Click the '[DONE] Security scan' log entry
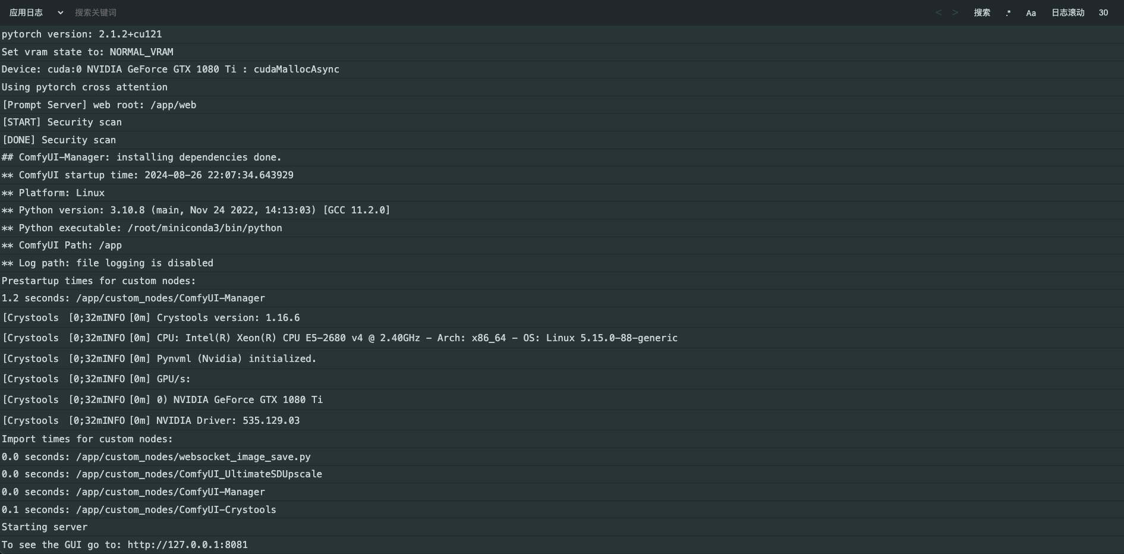The width and height of the screenshot is (1124, 554). (59, 140)
